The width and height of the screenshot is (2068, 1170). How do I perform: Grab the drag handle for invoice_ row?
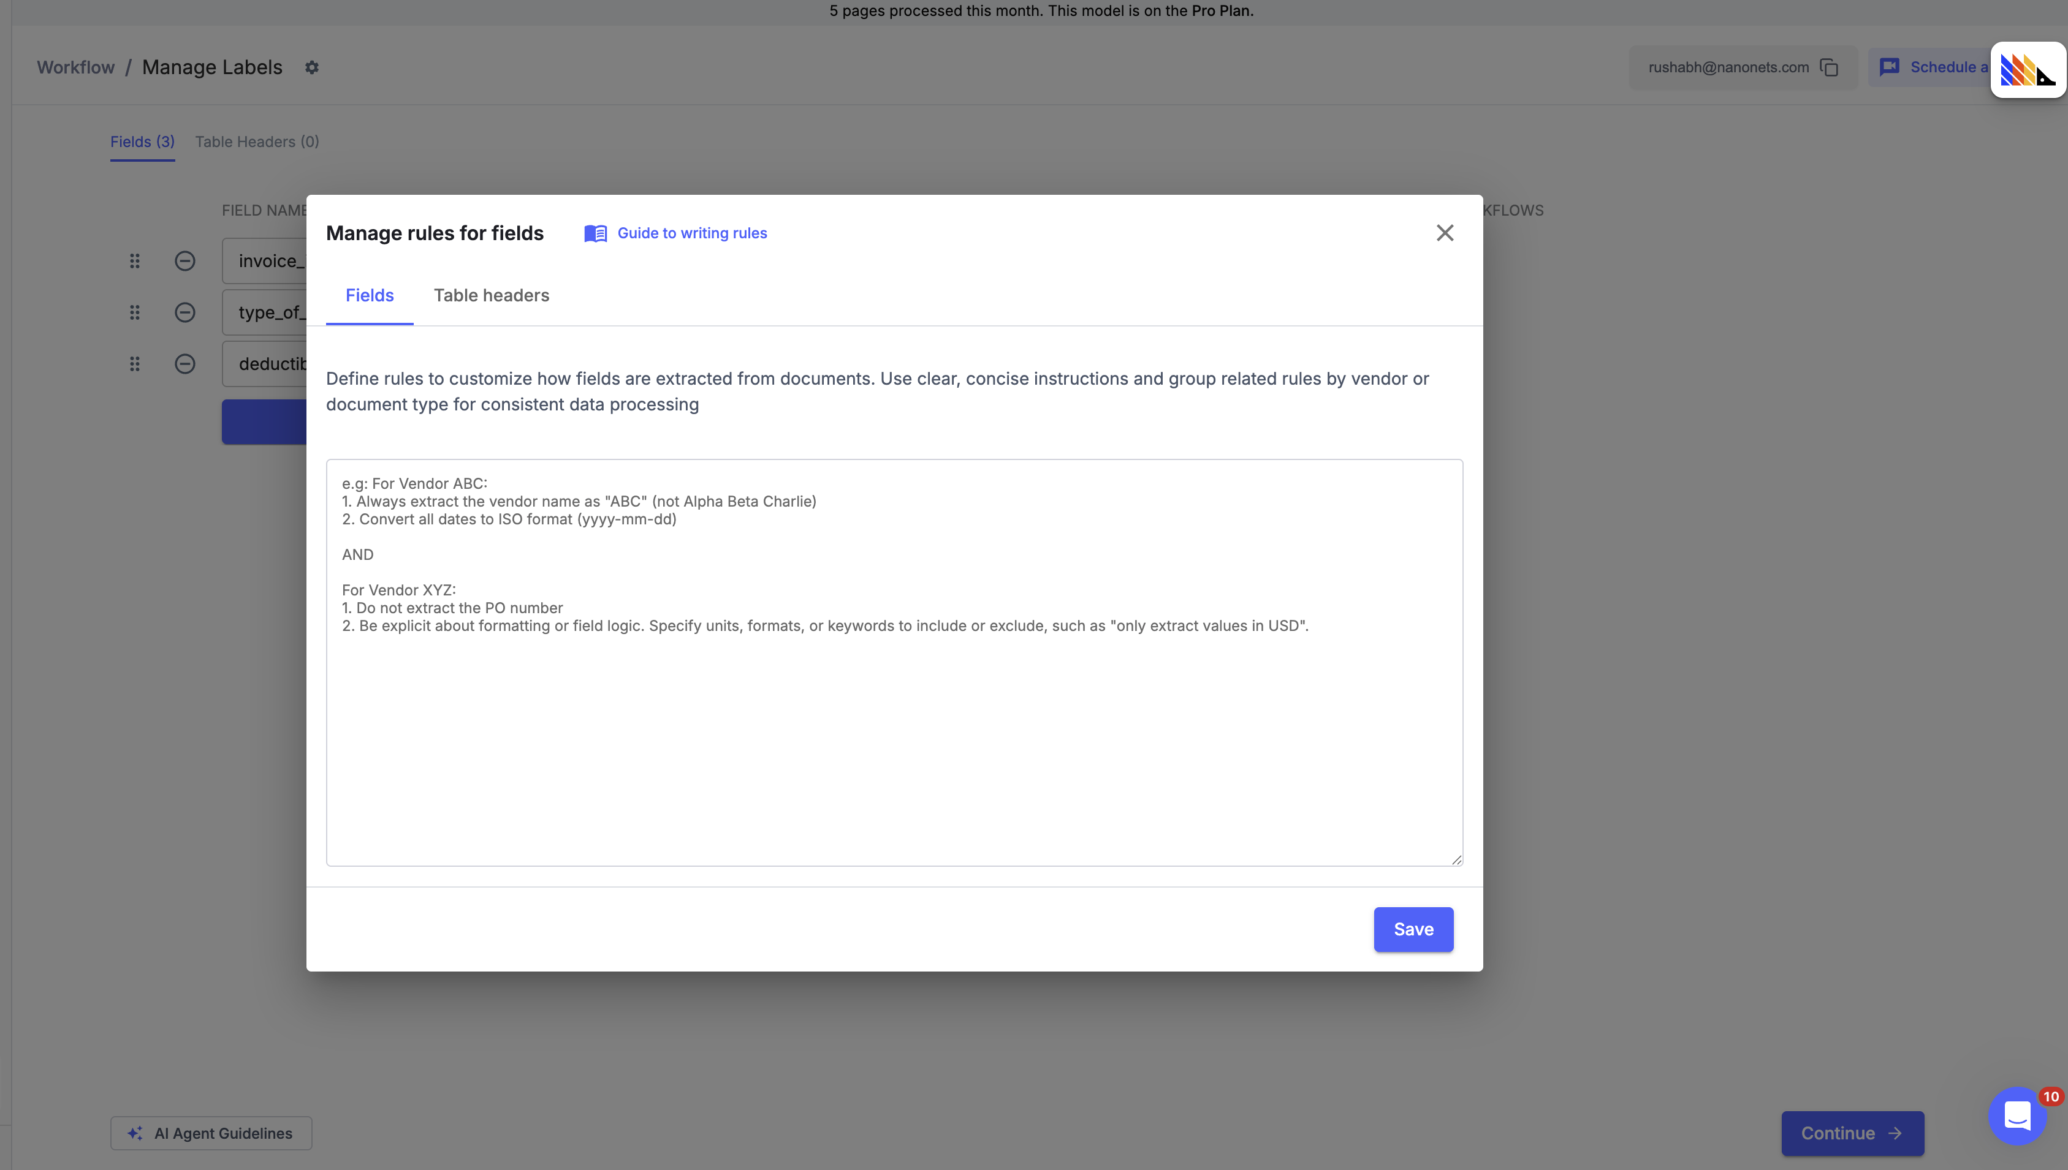(x=134, y=261)
